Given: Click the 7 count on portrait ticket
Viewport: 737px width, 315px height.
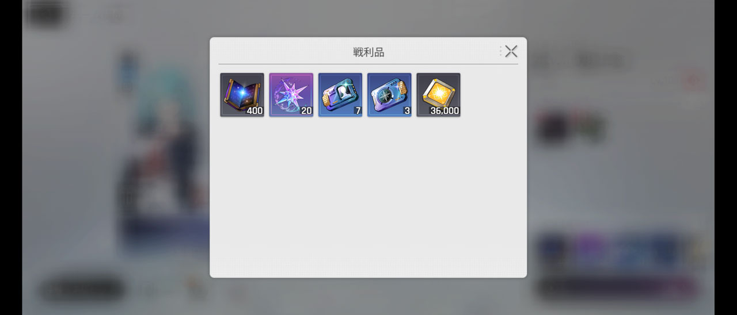Looking at the screenshot, I should 358,110.
